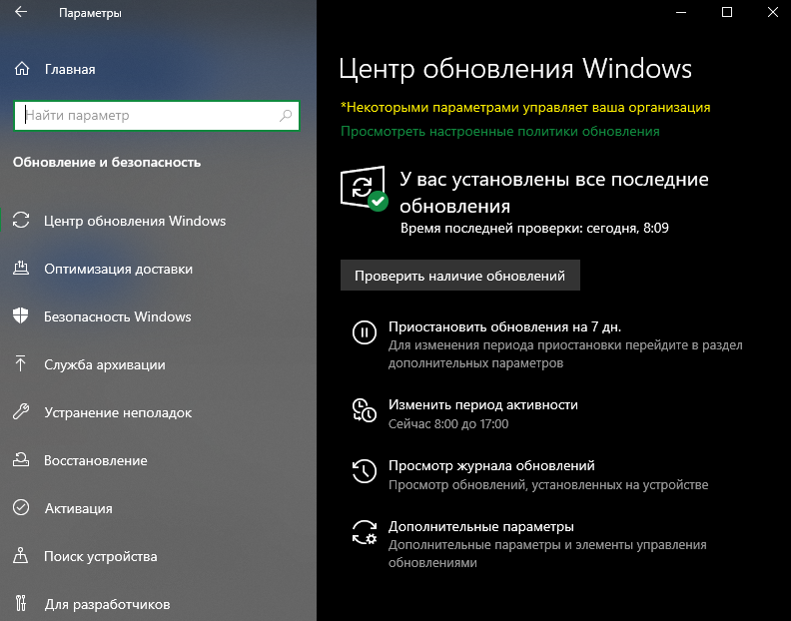Click Время последней проверки text

click(x=534, y=228)
